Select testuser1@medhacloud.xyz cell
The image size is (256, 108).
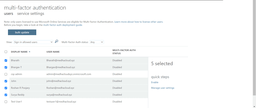61,102
